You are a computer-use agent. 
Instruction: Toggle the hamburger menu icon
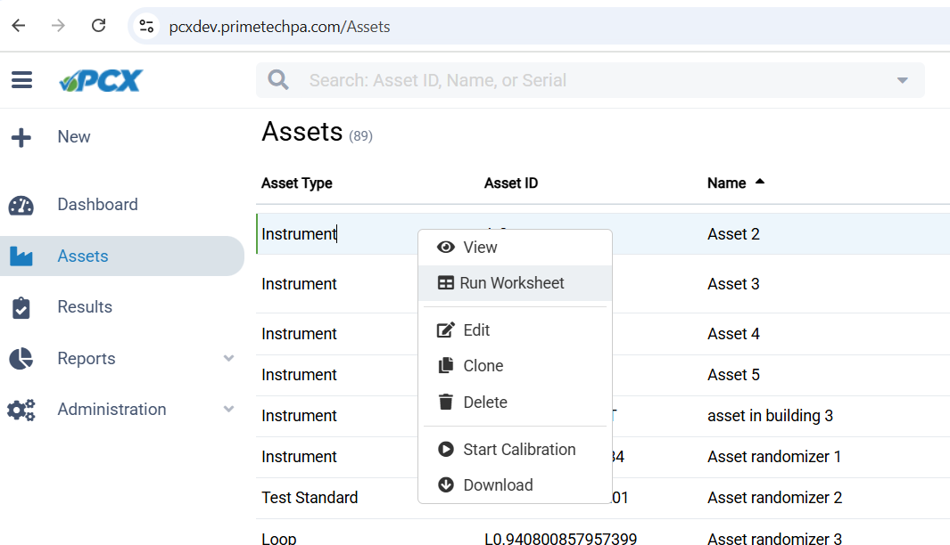pyautogui.click(x=21, y=80)
